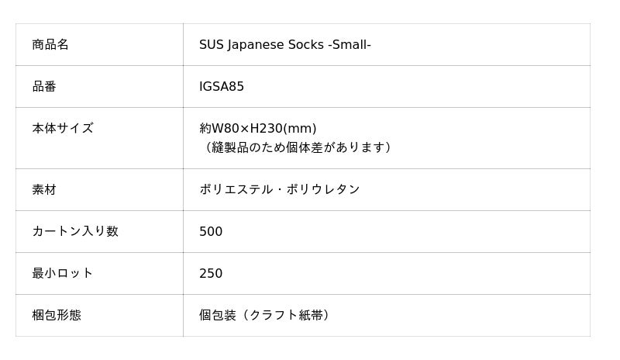Click the word Japanese in product name
The height and width of the screenshot is (360, 620).
point(256,45)
